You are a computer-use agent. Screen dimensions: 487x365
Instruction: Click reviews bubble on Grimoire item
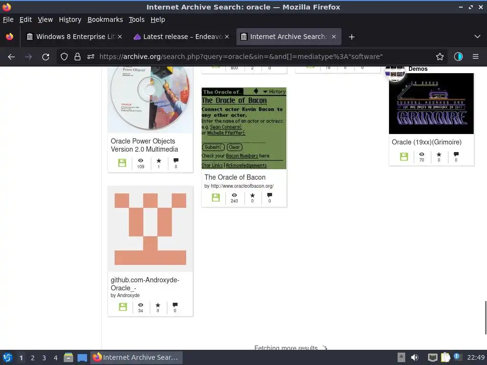pyautogui.click(x=456, y=154)
